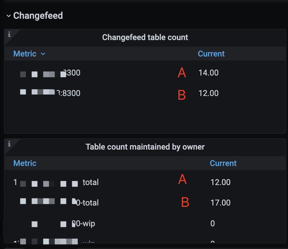Click the red B marker beside 17.00
288x249 pixels.
coord(185,202)
